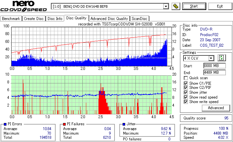Click the End position field 4489 MB
This screenshot has width=233, height=142.
point(214,72)
